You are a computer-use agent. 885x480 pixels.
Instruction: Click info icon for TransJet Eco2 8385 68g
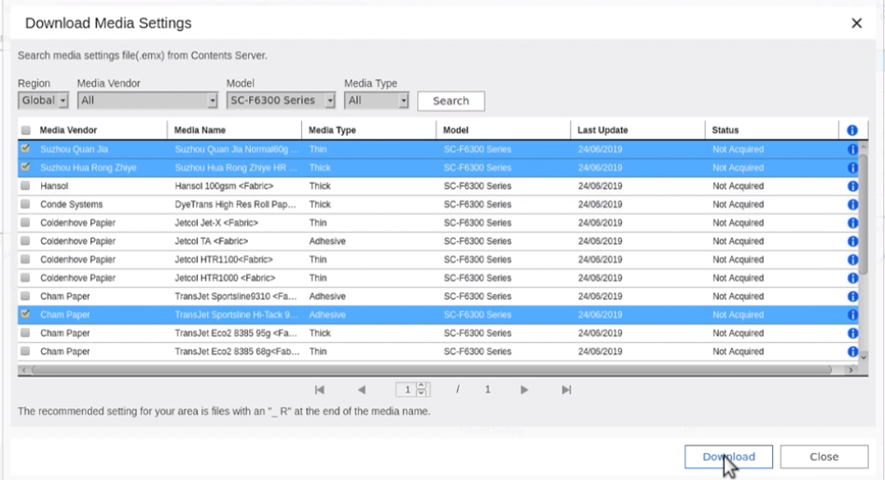tap(851, 351)
